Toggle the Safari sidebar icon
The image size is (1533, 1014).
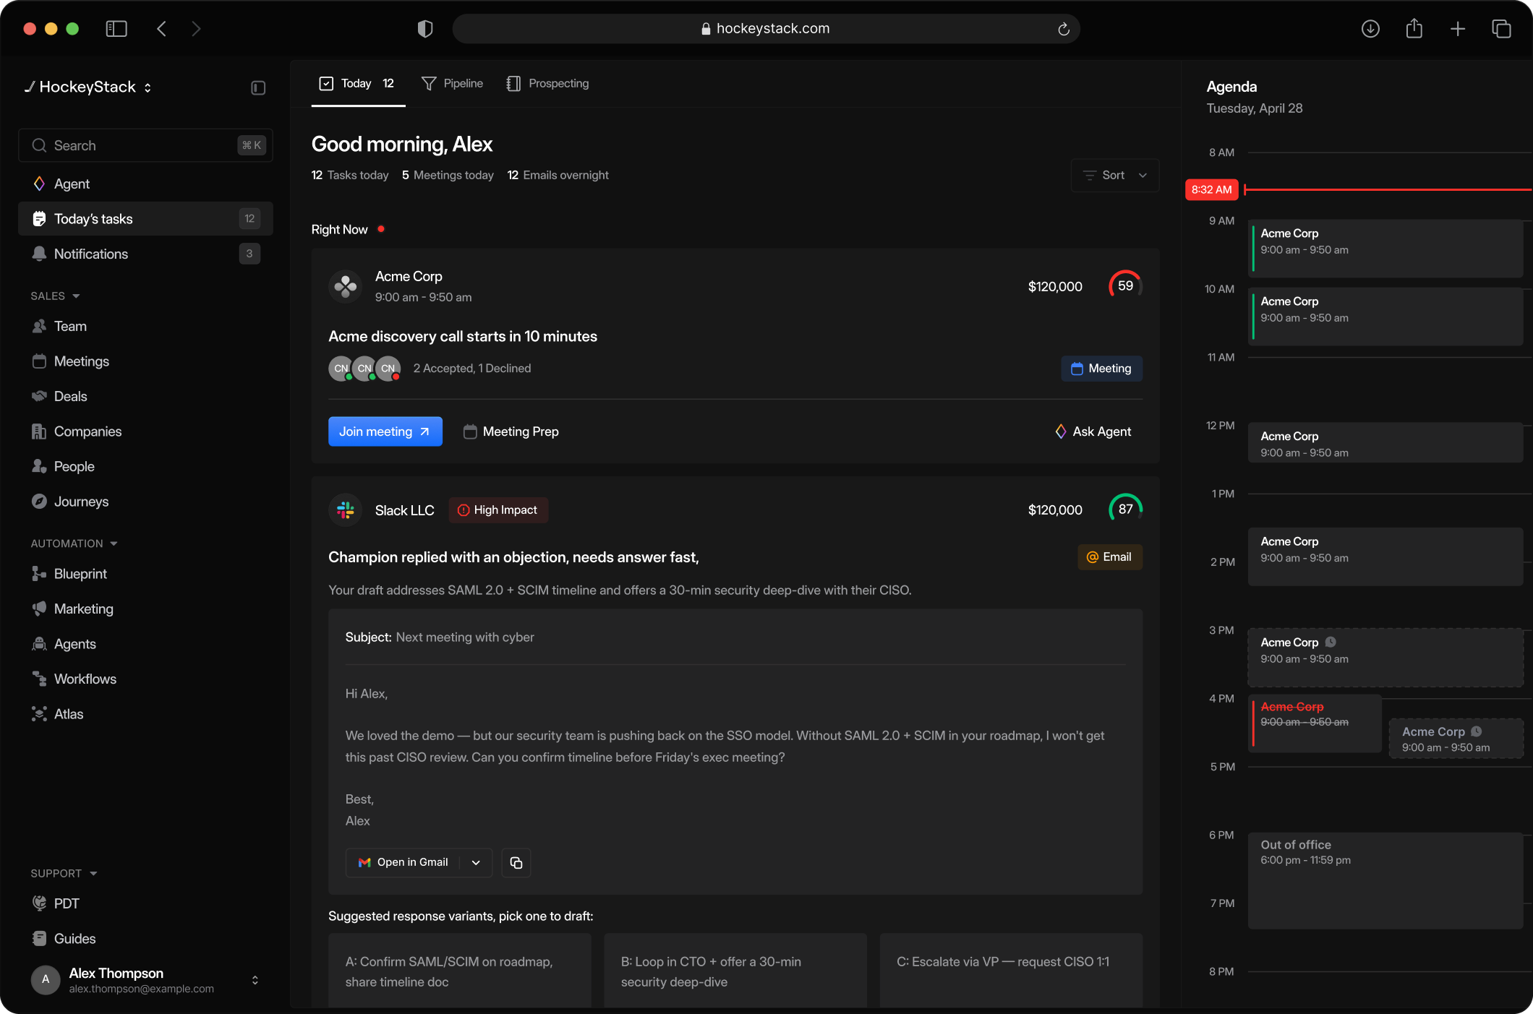coord(116,29)
